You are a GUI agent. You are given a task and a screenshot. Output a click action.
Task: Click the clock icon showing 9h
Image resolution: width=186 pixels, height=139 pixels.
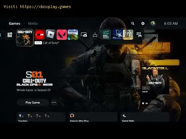click(x=143, y=103)
